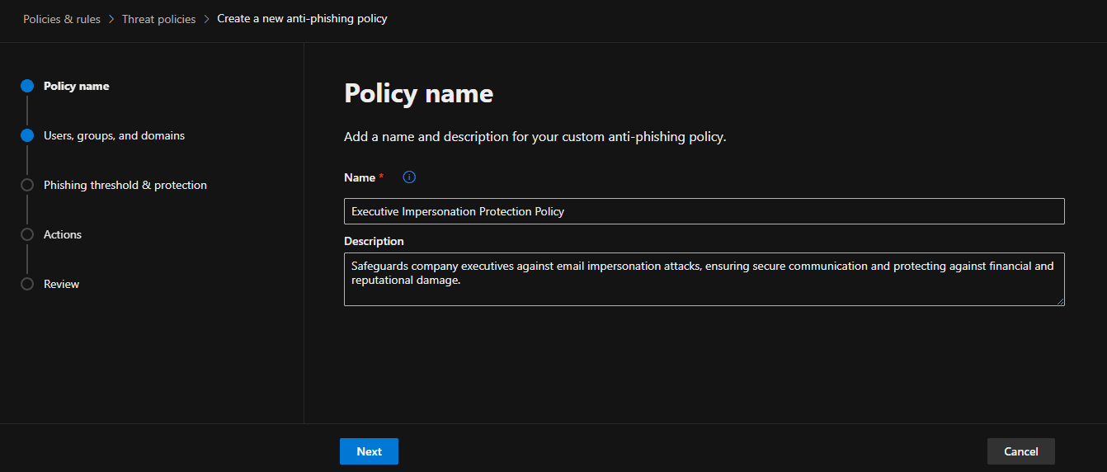Screen dimensions: 1107x472
Task: Open Phishing threshold & protection step
Action: tap(125, 185)
